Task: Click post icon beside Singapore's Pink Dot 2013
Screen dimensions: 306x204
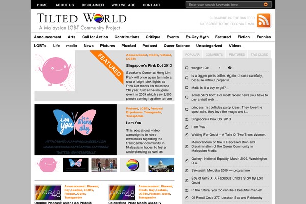Action: [x=187, y=119]
